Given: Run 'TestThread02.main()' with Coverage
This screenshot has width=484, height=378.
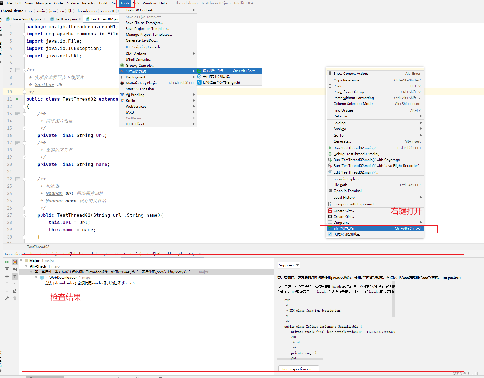Looking at the screenshot, I should coord(375,160).
